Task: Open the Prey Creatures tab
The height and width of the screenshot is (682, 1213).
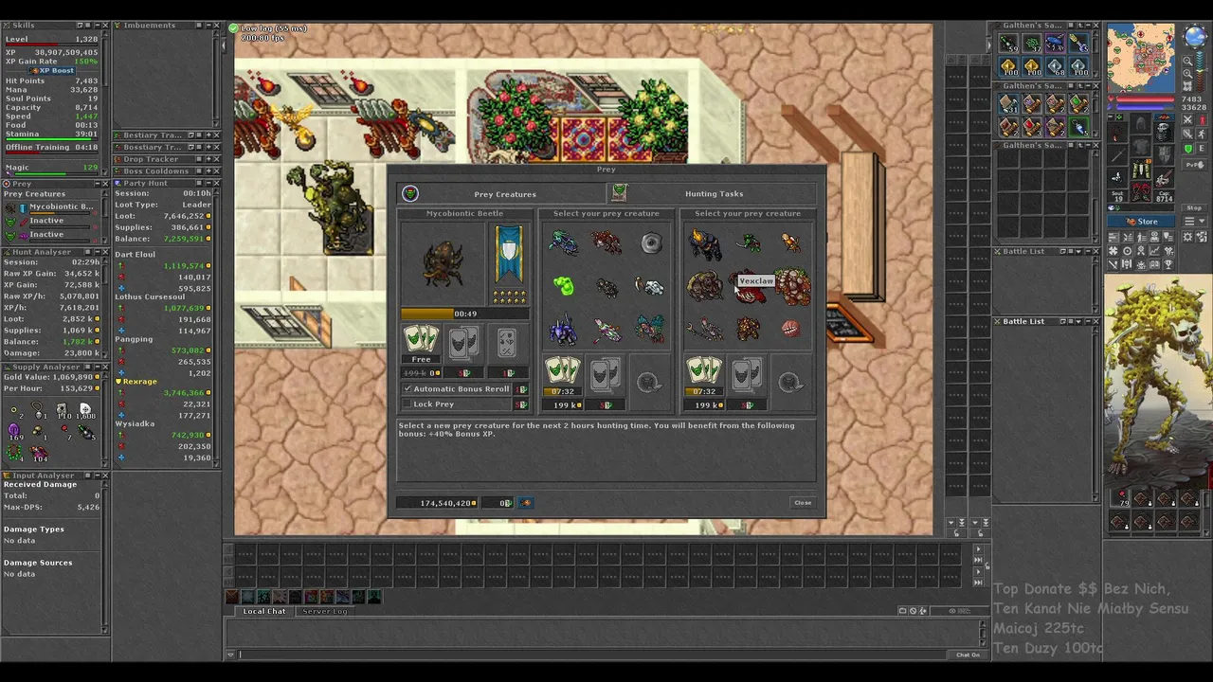Action: point(501,194)
